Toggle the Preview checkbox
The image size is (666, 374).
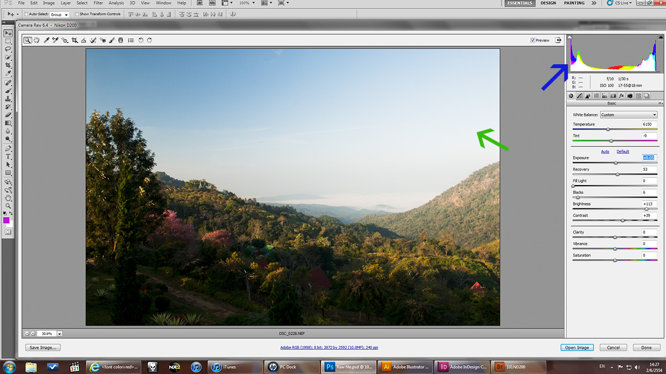[x=533, y=40]
